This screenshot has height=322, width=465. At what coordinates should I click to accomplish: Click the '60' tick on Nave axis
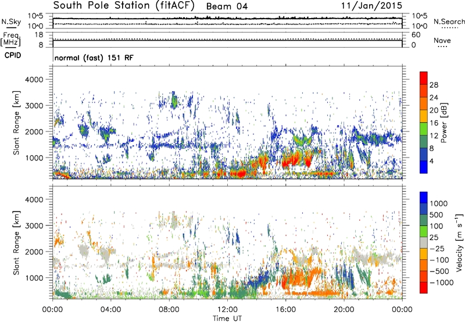(x=416, y=35)
